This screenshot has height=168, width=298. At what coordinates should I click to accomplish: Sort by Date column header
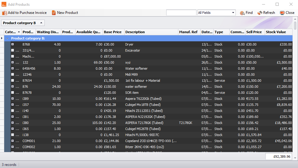tap(207, 32)
